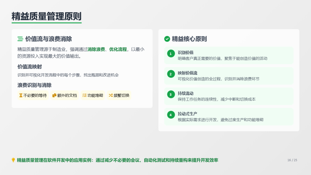
Task: Click the list icon beside 价值流与浪费消除
Action: pos(20,39)
